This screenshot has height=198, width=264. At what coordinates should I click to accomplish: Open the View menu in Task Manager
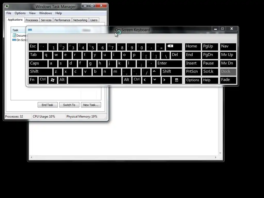pyautogui.click(x=32, y=13)
